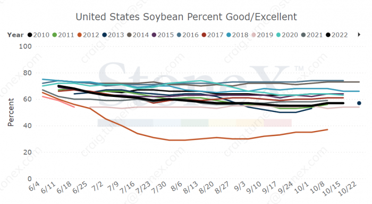Click the 6/4 x-axis date label
Image resolution: width=372 pixels, height=204 pixels.
[x=34, y=187]
